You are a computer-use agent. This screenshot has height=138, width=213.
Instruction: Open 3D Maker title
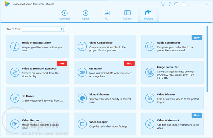click(28, 96)
